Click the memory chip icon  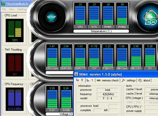[x=99, y=80]
